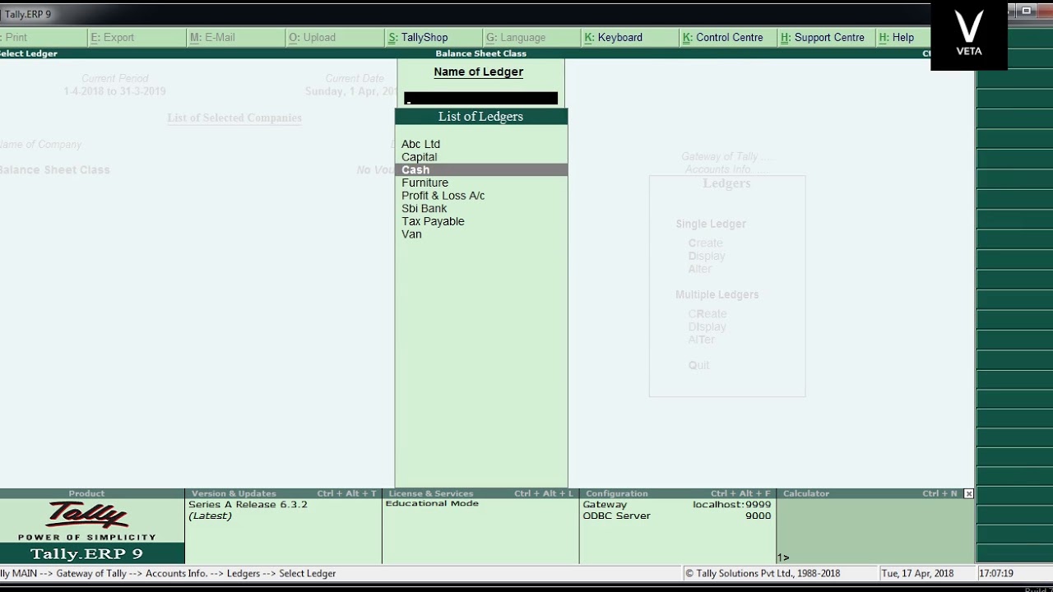Click the clock reading 17:07:19
Image resolution: width=1053 pixels, height=592 pixels.
pos(996,573)
